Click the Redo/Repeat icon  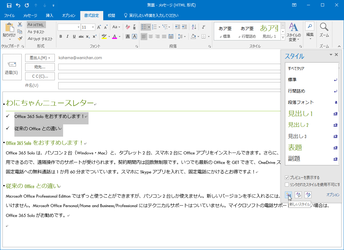27,5
